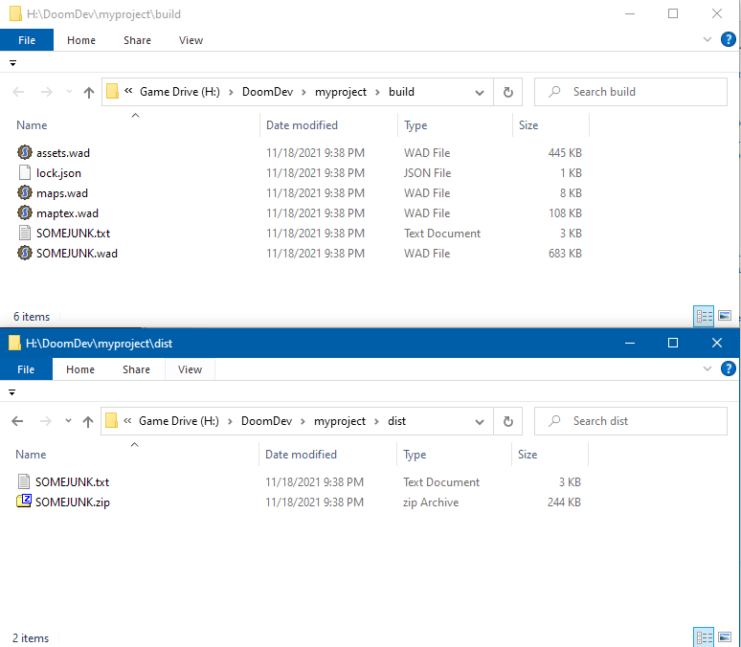Select the SOMEJUNK.wad file icon
The height and width of the screenshot is (647, 741).
click(x=25, y=253)
